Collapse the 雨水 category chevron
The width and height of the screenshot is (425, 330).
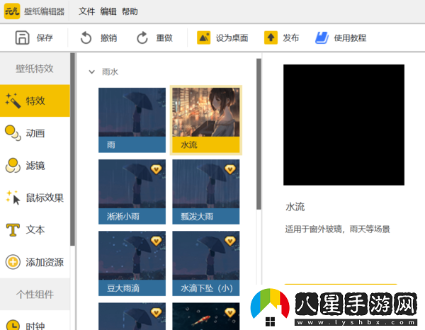91,72
